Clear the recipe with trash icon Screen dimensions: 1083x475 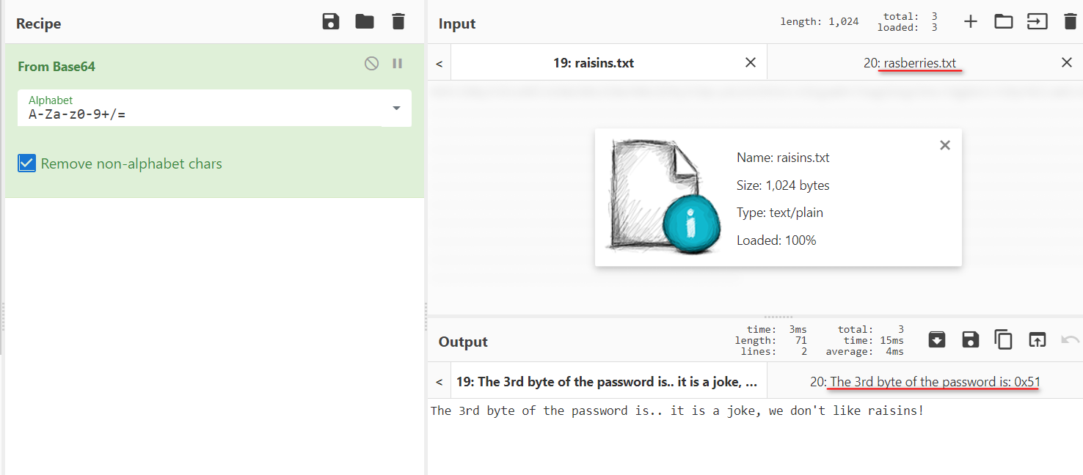(x=398, y=22)
